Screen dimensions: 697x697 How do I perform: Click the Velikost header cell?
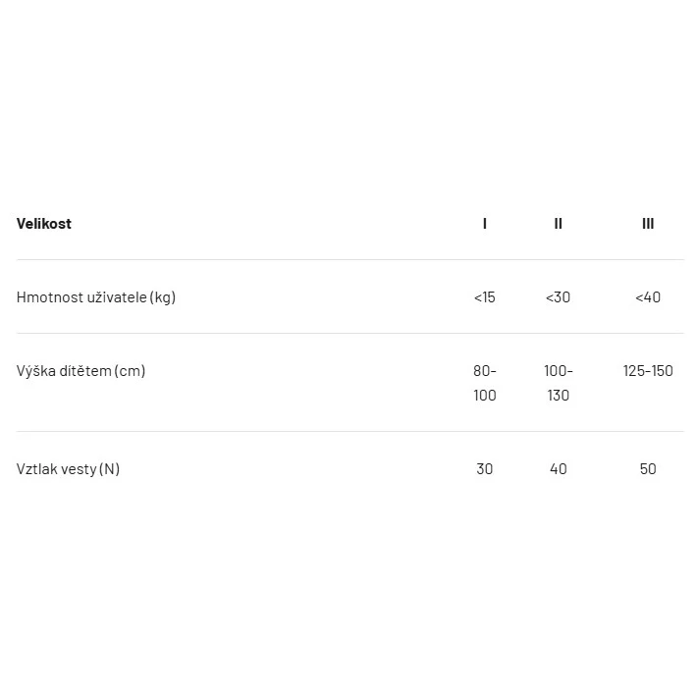coord(44,224)
